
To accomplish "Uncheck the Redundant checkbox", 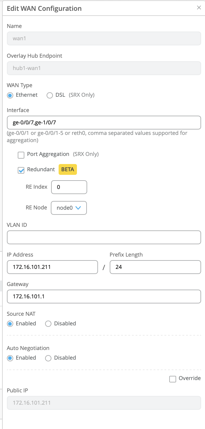I will [x=21, y=170].
